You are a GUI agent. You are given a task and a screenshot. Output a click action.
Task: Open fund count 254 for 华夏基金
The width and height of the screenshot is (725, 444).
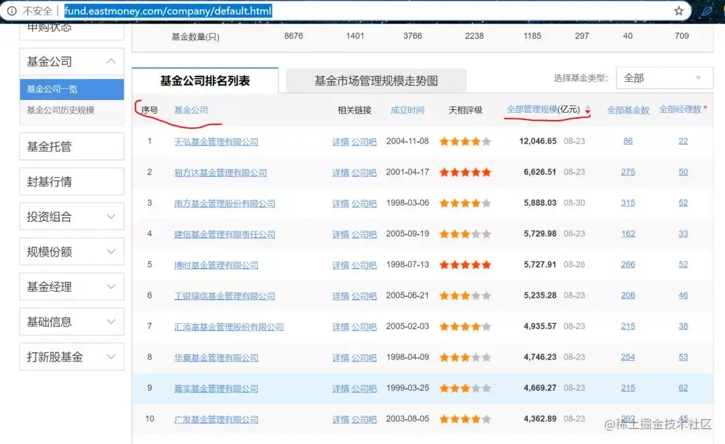(x=628, y=357)
